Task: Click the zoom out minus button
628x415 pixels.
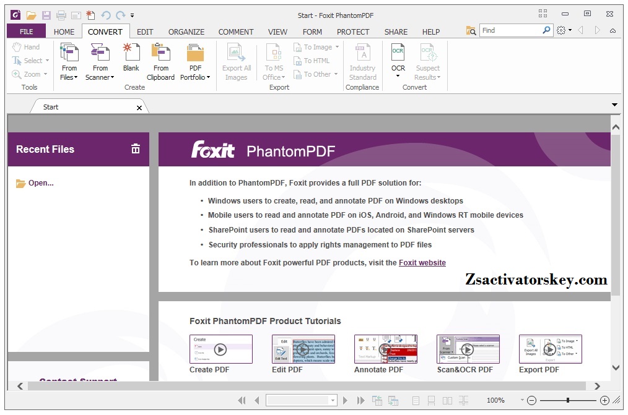Action: point(531,400)
